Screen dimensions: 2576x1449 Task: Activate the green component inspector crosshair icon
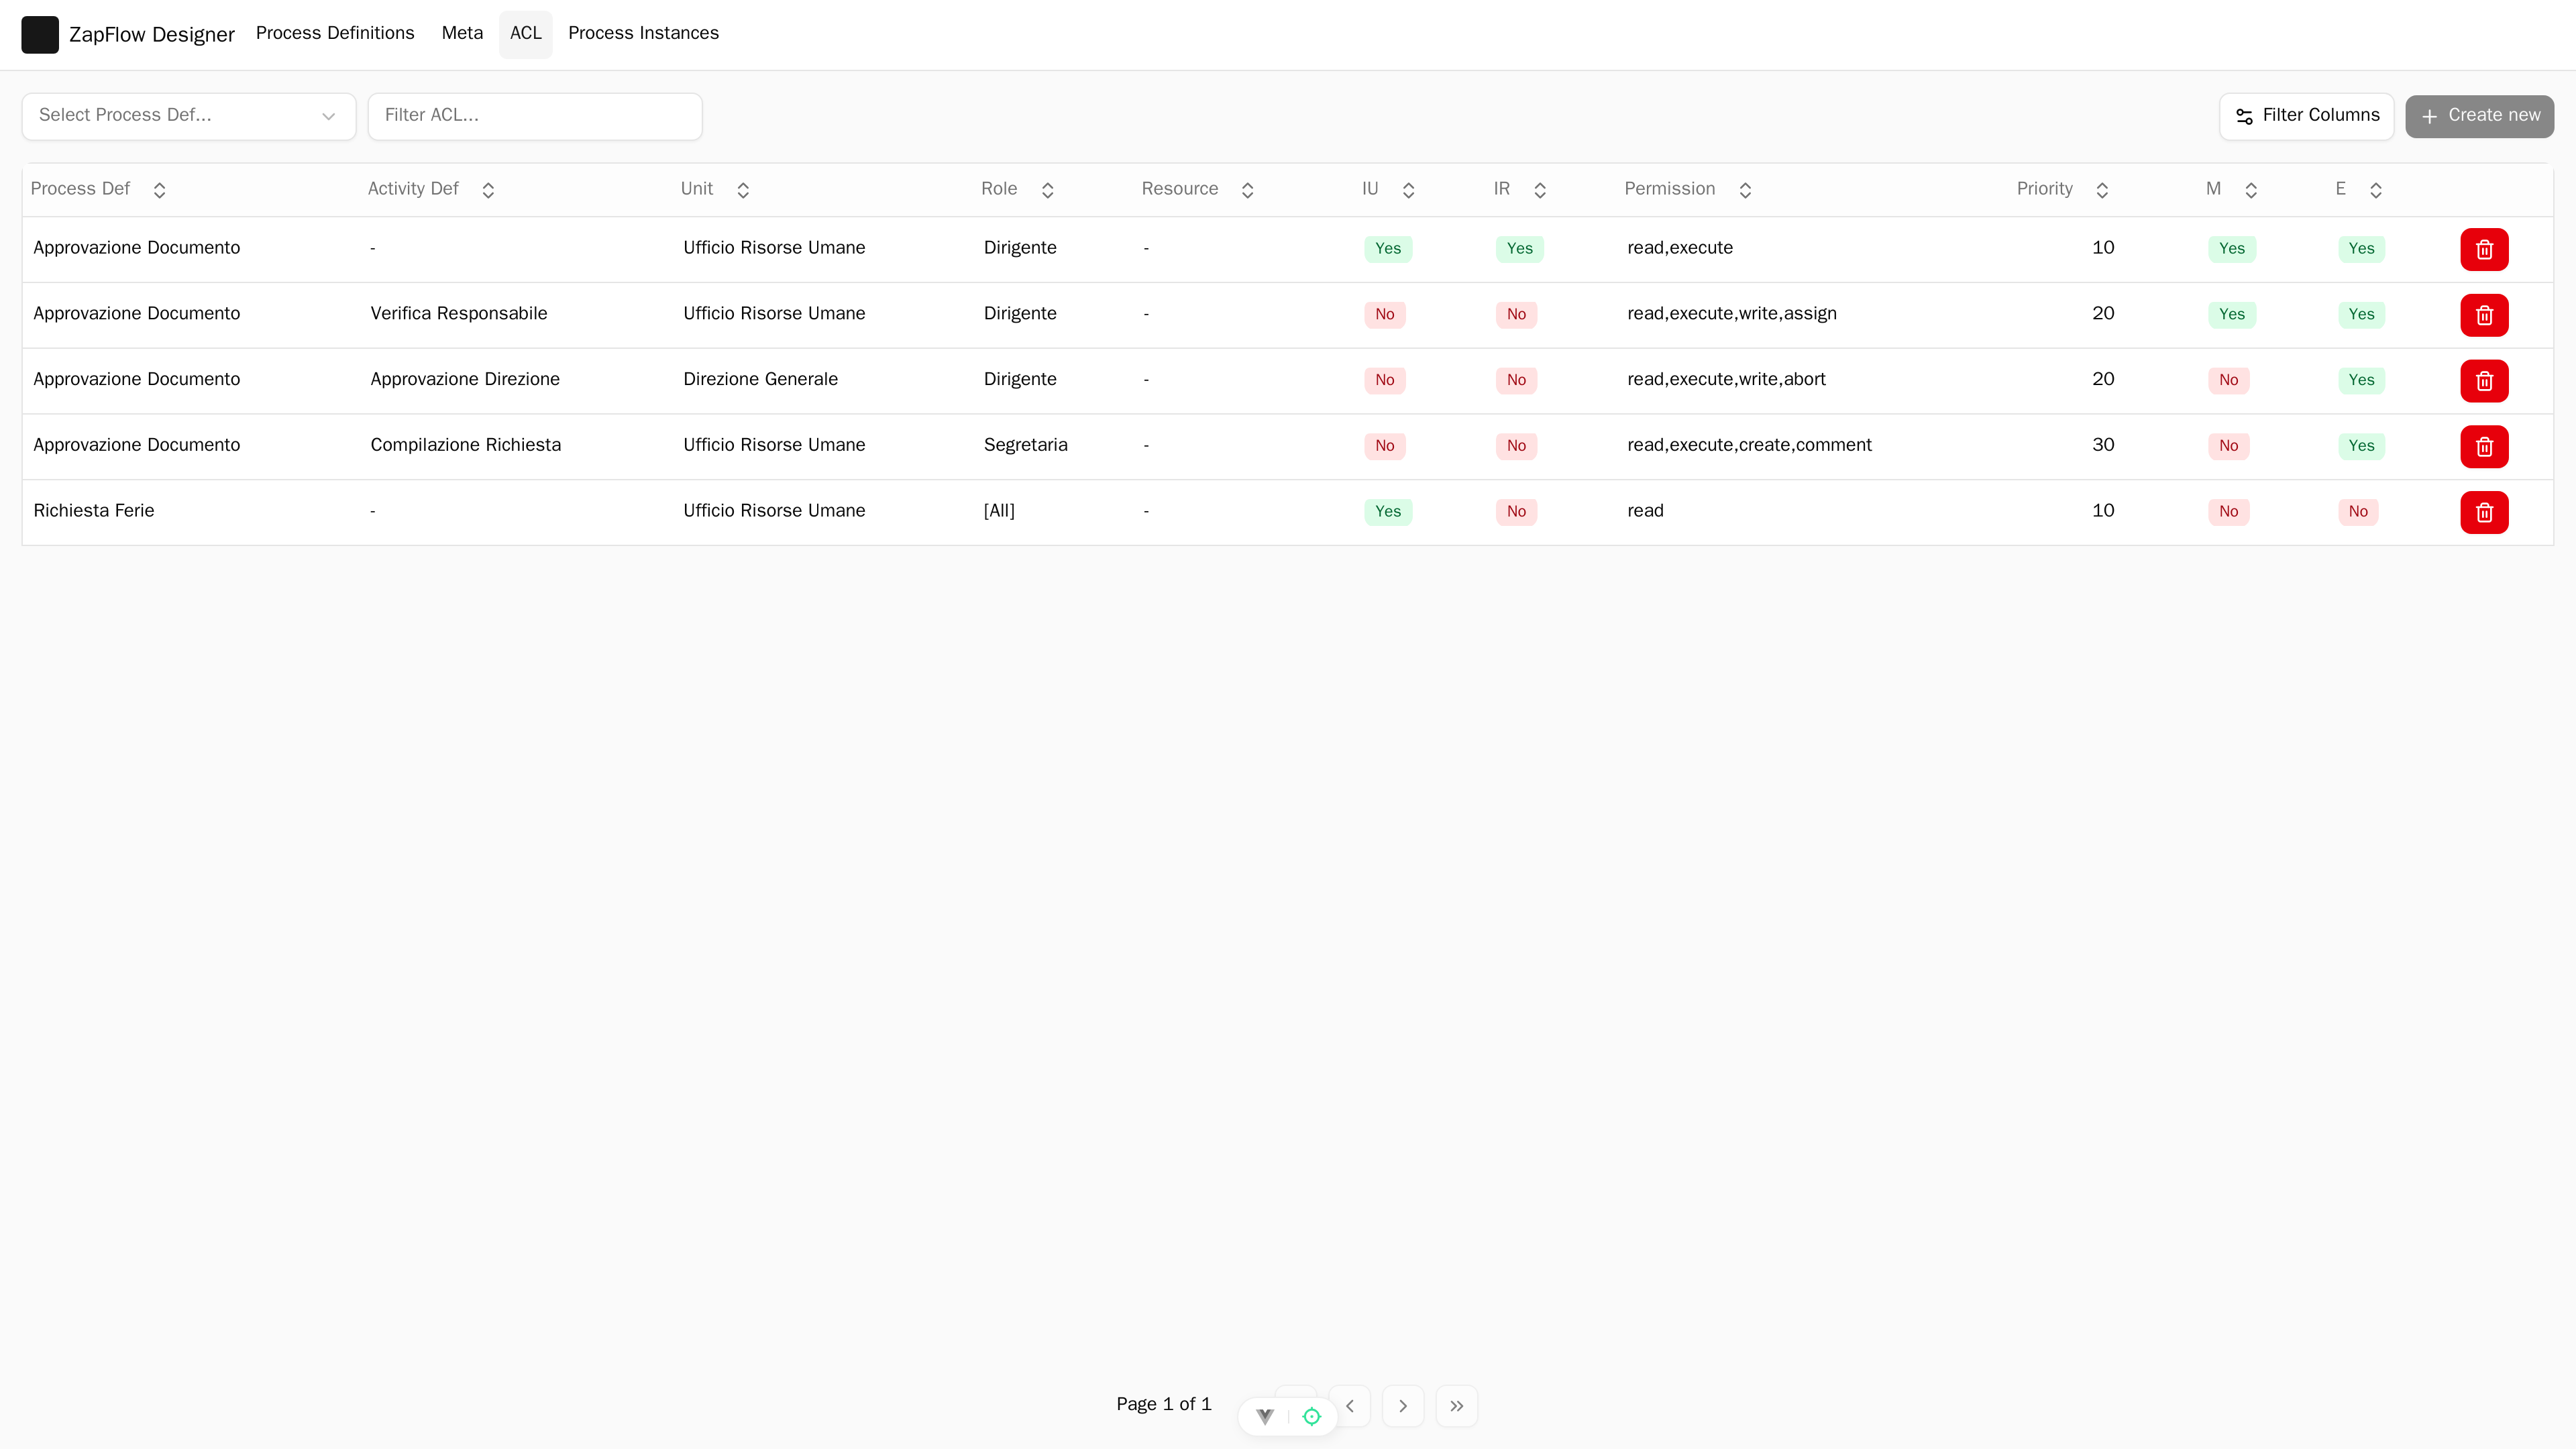[1311, 1416]
